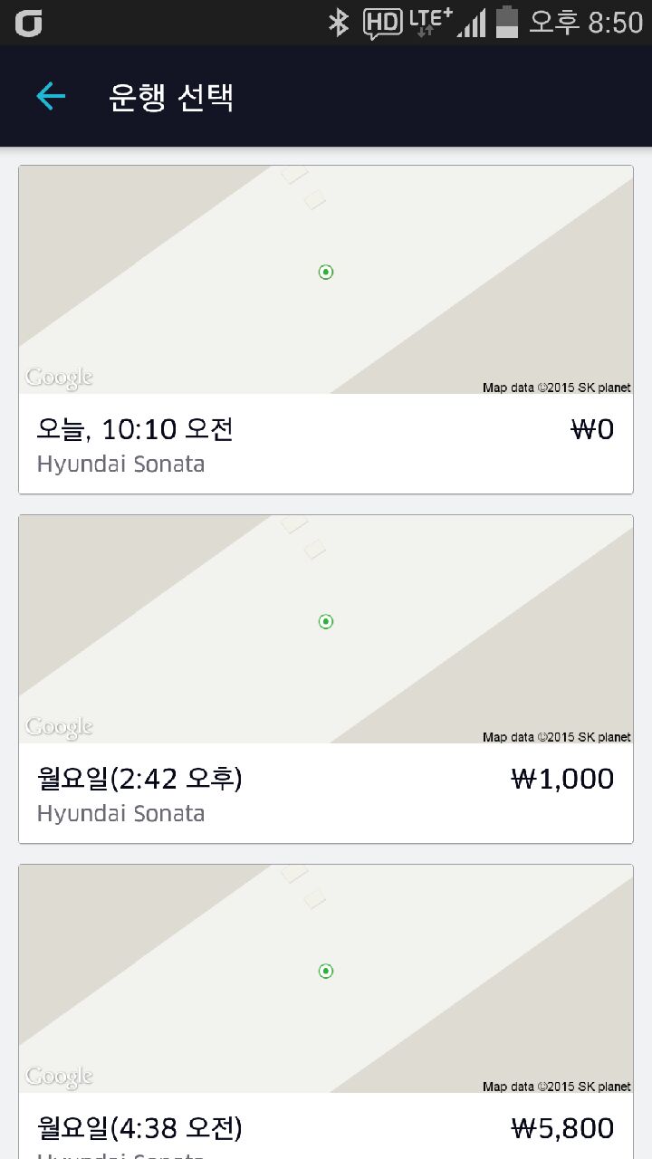Tap the HD voice status icon
Image resolution: width=652 pixels, height=1159 pixels.
point(382,23)
